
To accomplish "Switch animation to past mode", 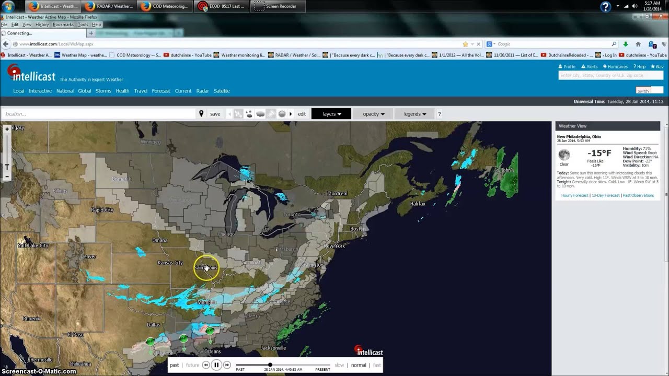I will [175, 365].
